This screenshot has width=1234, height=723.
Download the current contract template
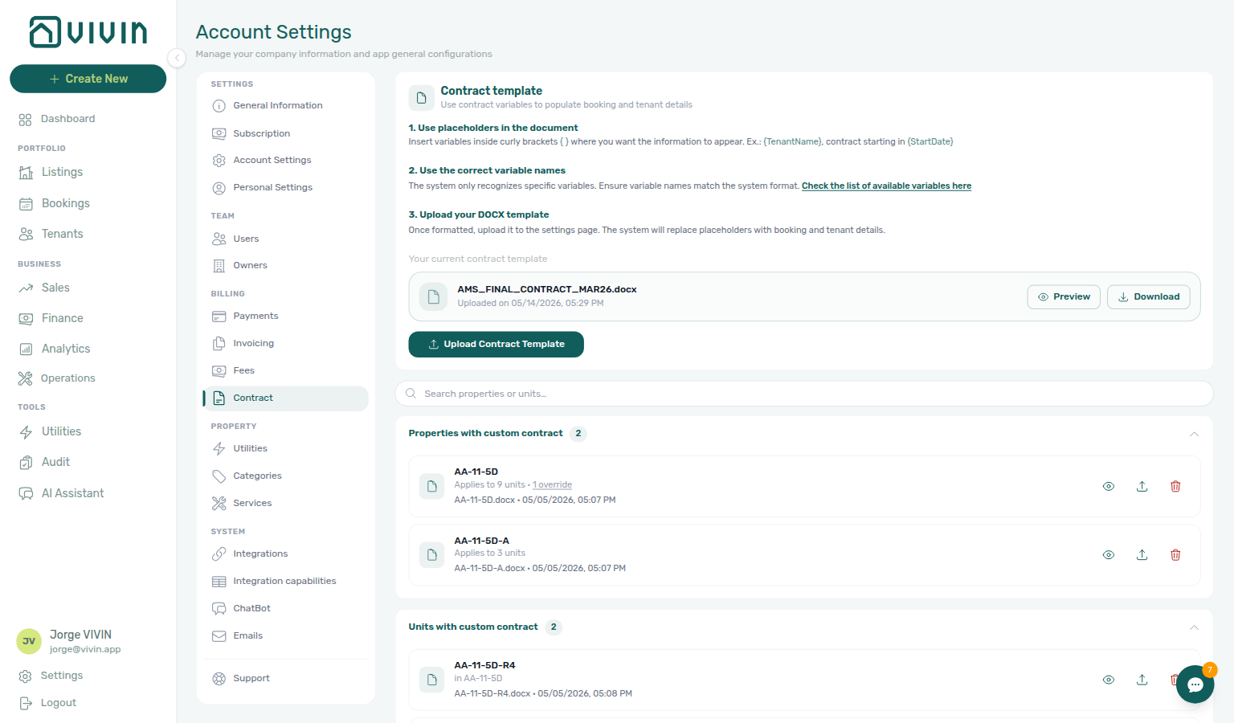tap(1149, 297)
